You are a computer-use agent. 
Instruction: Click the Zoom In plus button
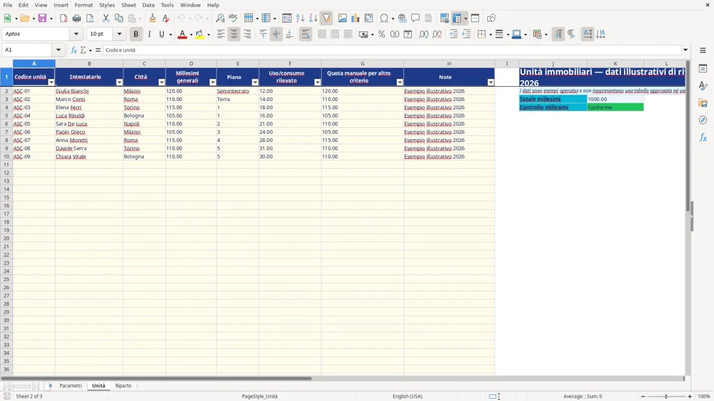[690, 396]
